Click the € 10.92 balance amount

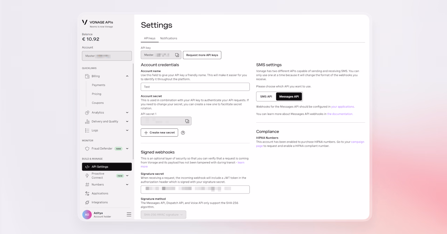click(x=91, y=39)
